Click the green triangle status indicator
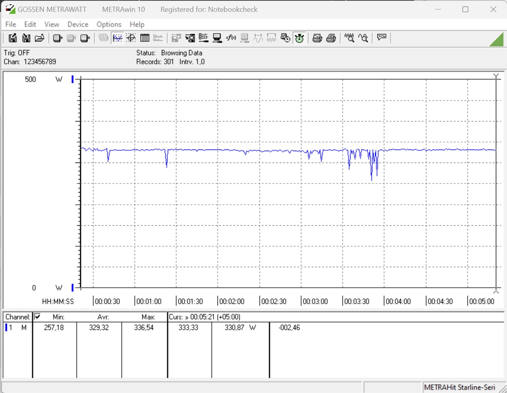 pyautogui.click(x=497, y=39)
